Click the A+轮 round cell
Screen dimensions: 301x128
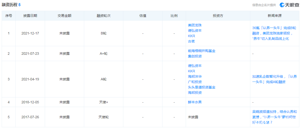[104, 54]
